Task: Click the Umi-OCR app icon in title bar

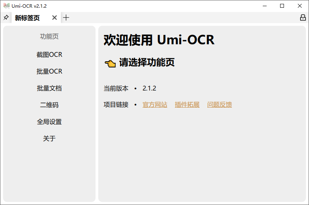Action: click(x=7, y=6)
